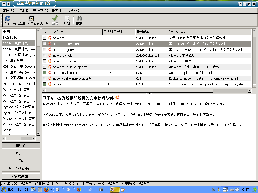Click the active package manager taskbar button
The width and height of the screenshot is (258, 193).
pos(115,190)
